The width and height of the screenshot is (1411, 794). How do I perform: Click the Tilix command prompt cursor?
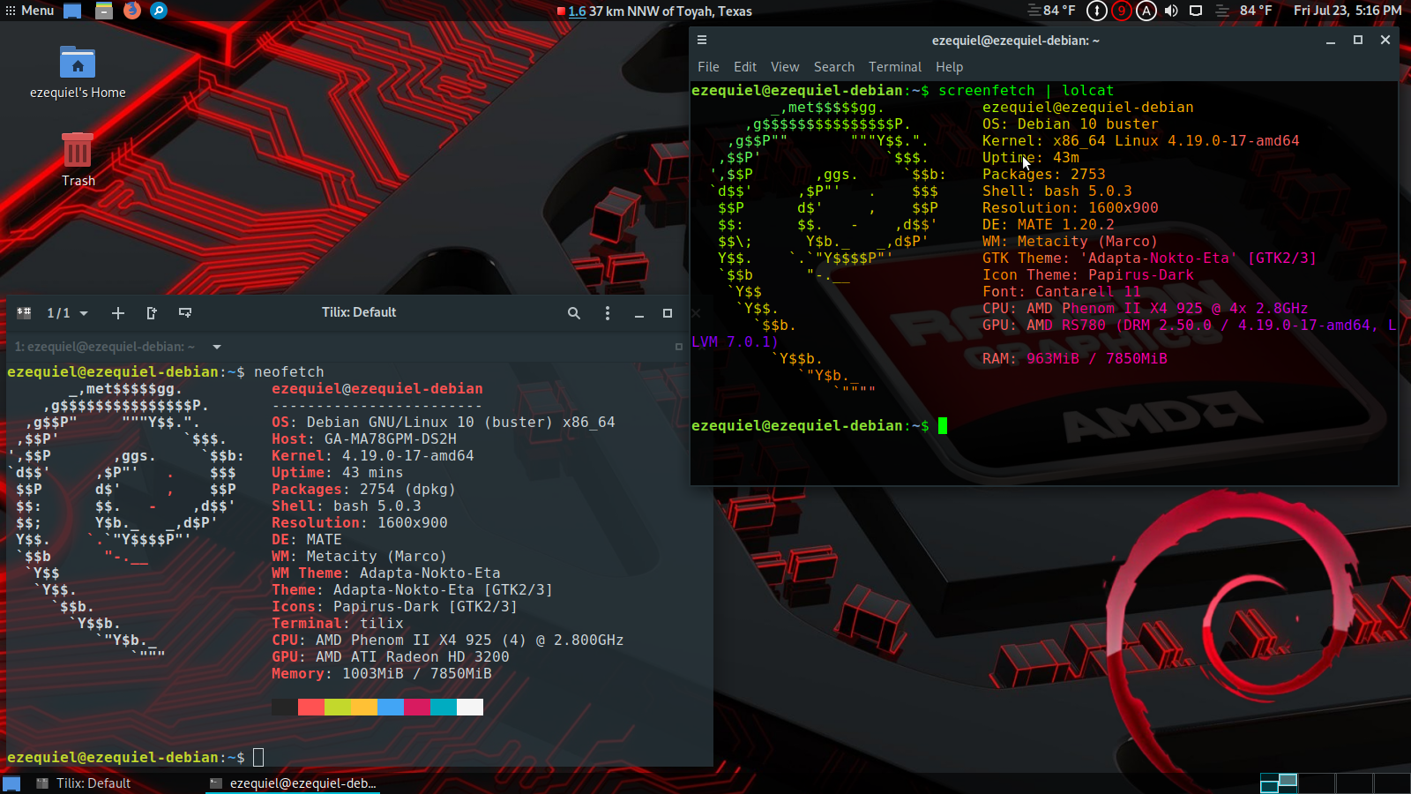coord(258,757)
